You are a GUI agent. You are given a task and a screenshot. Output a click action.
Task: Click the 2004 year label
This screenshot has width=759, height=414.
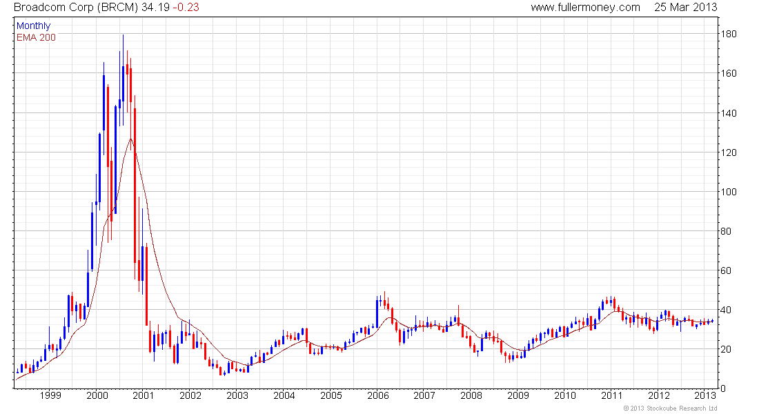tap(284, 395)
